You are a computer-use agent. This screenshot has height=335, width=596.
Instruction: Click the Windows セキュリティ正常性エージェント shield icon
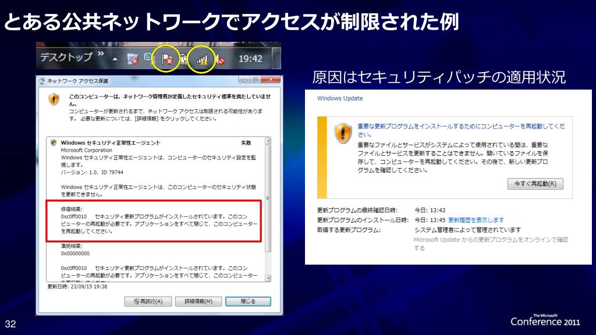pos(54,143)
